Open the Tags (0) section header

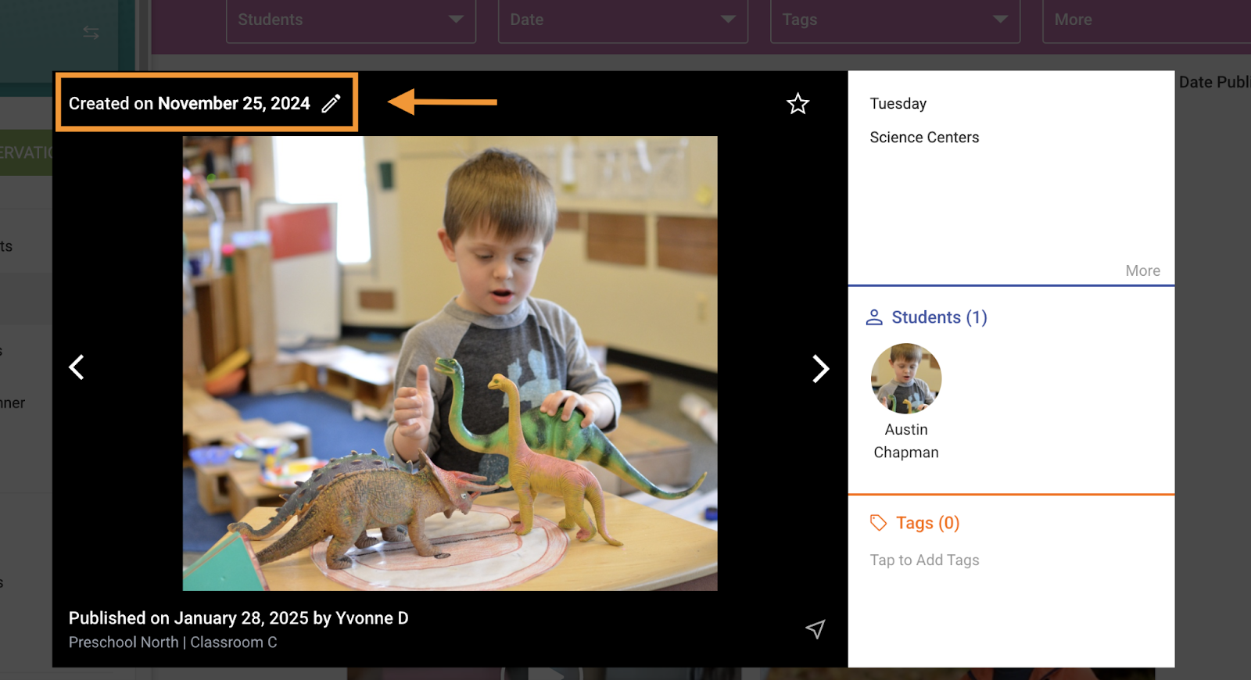927,523
